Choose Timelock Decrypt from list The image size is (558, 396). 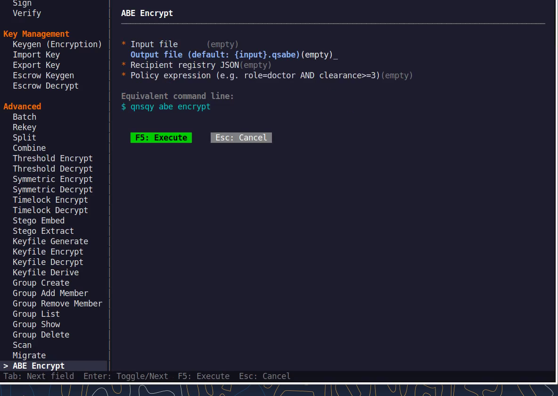point(50,210)
